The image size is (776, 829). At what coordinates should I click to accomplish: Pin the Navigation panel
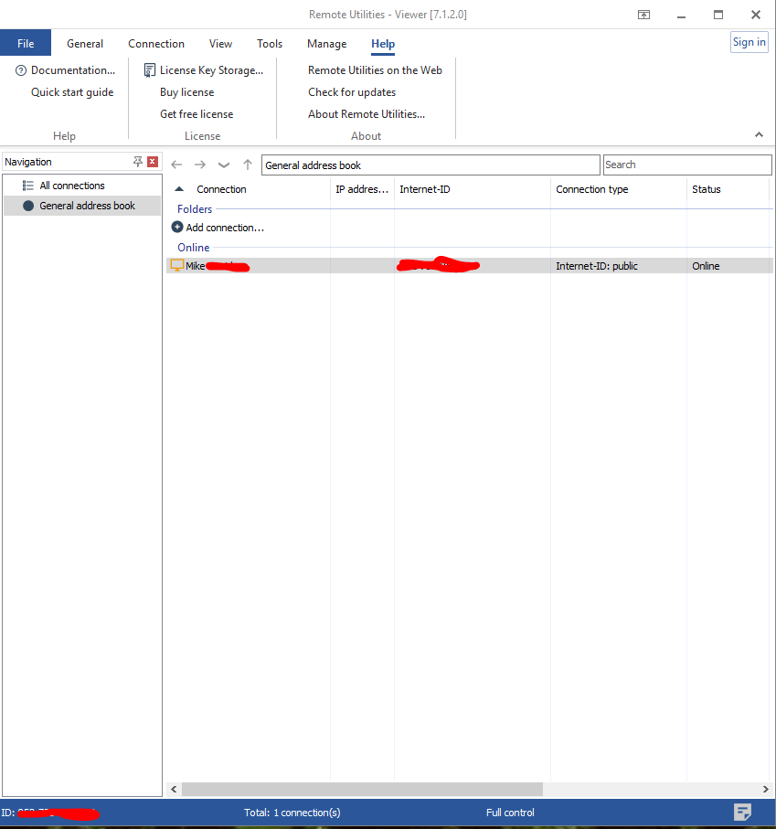click(x=138, y=162)
